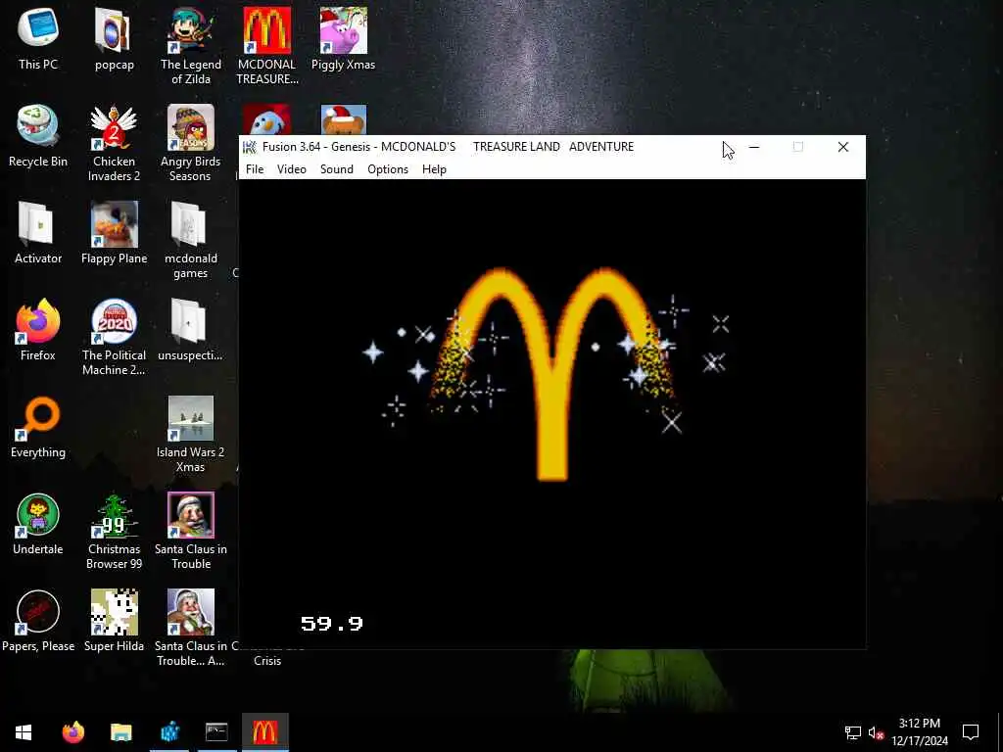This screenshot has width=1003, height=752.
Task: Click the McDonald's game taskbar button
Action: click(x=265, y=732)
